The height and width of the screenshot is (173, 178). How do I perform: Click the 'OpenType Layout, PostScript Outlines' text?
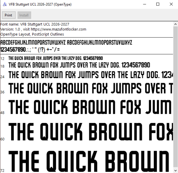coord(32,34)
